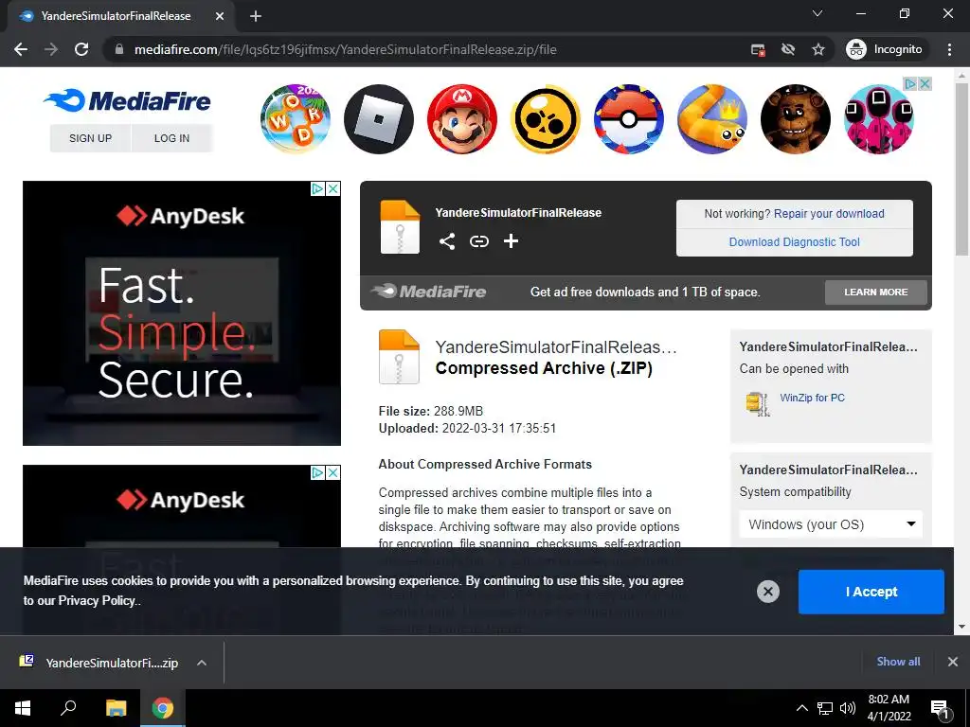Open the Windows Start menu
970x727 pixels.
(23, 708)
